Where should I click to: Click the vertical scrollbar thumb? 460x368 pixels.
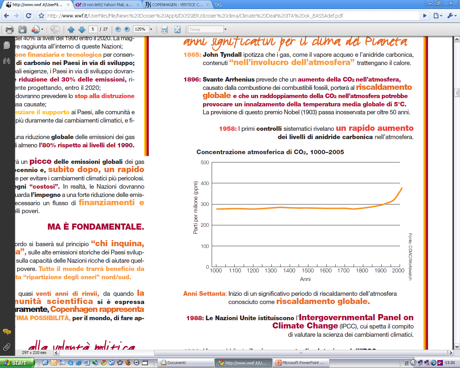(x=457, y=93)
